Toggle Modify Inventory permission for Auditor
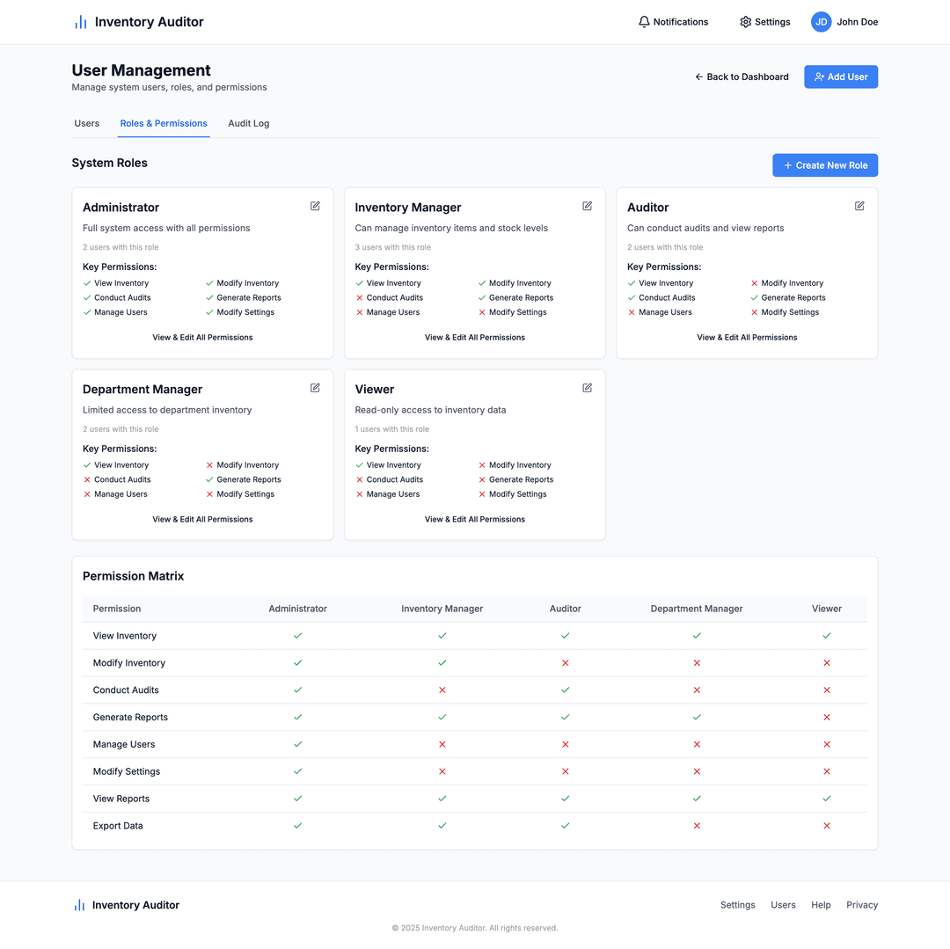This screenshot has height=949, width=950. (565, 662)
